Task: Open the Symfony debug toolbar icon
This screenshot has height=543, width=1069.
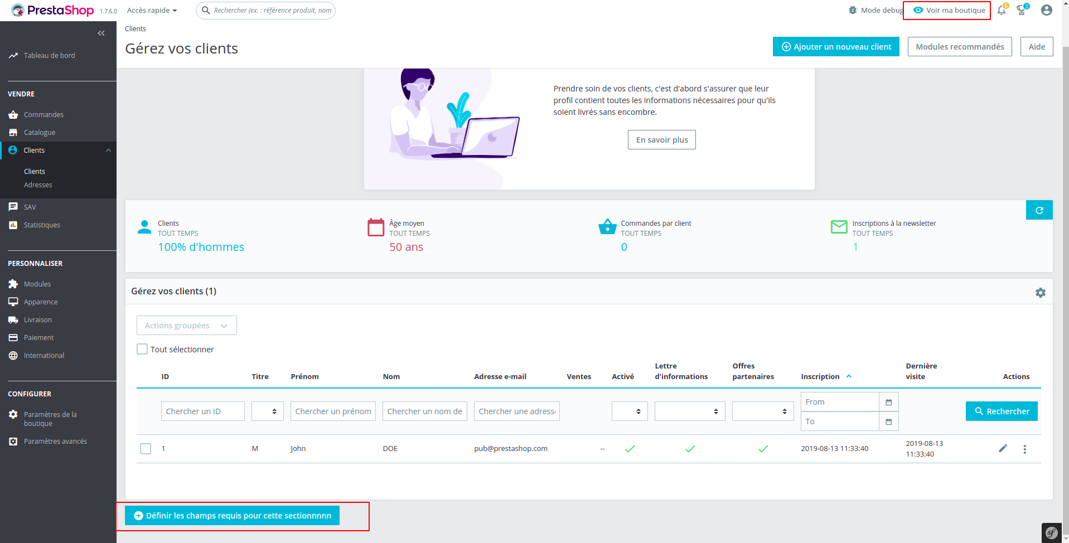Action: coord(1052,532)
